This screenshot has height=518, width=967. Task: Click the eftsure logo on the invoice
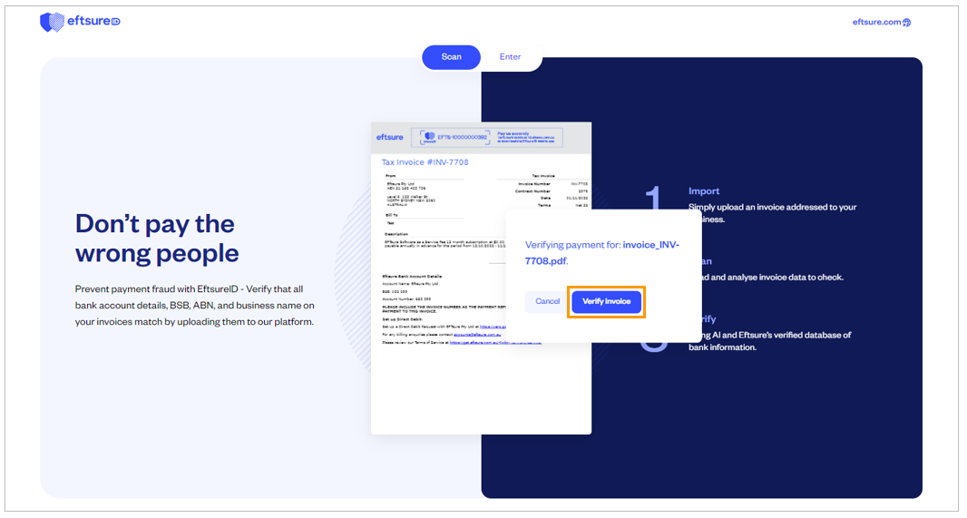pos(390,137)
